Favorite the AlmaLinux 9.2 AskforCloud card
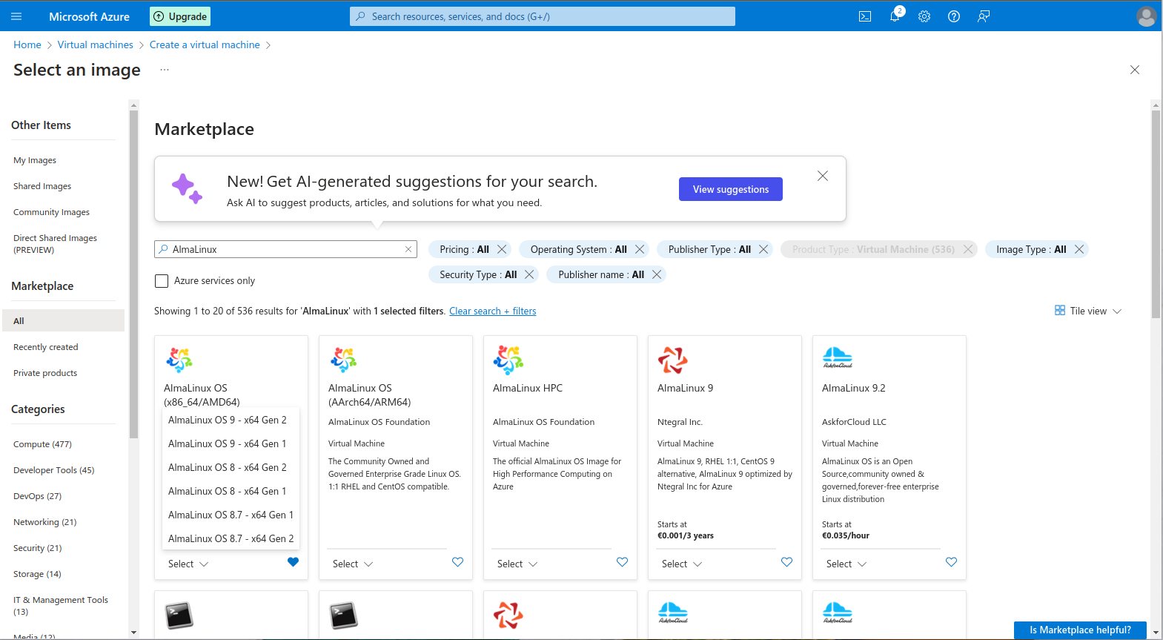The image size is (1163, 640). point(952,562)
